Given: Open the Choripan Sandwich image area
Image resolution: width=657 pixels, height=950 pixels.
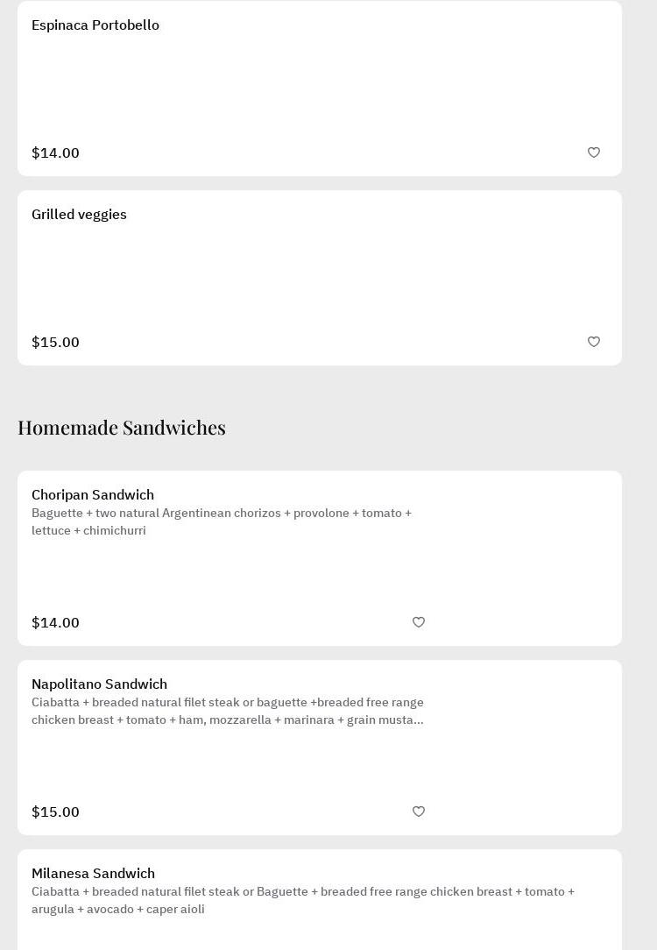Looking at the screenshot, I should (527, 558).
